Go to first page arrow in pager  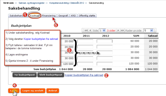coord(86,30)
